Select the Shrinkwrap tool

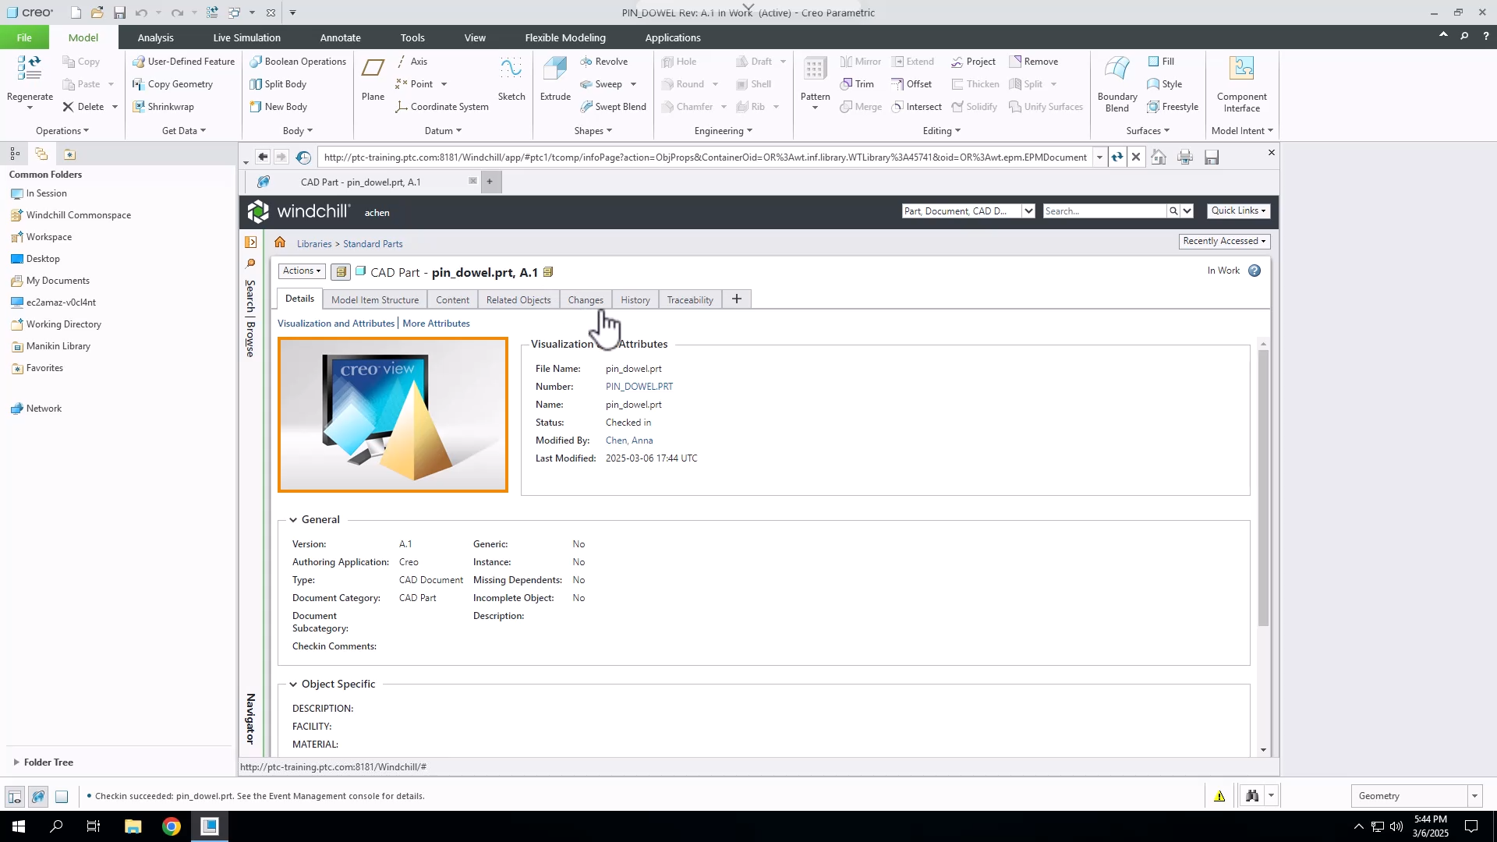[164, 107]
